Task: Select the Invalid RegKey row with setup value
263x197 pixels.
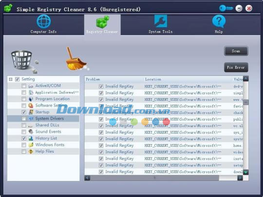Action: pos(164,165)
